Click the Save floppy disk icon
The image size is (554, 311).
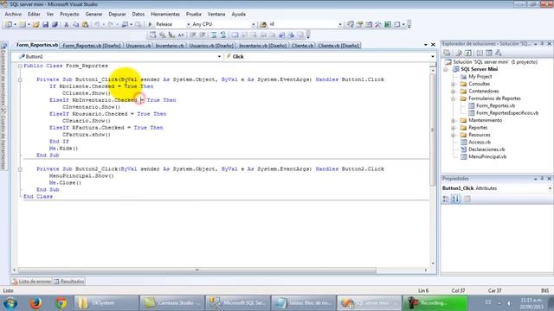tap(45, 24)
